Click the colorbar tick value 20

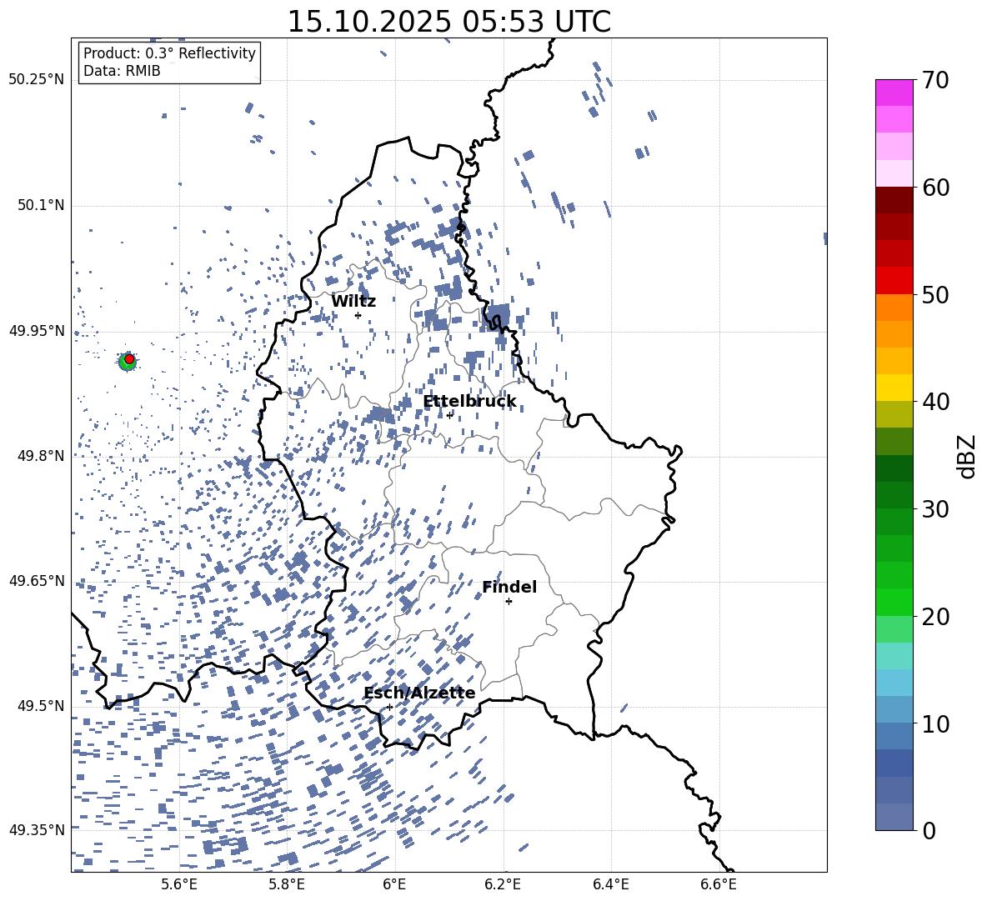936,617
